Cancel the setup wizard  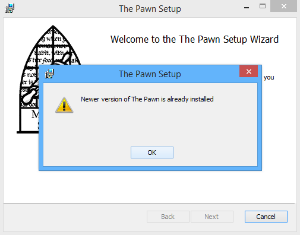[266, 217]
